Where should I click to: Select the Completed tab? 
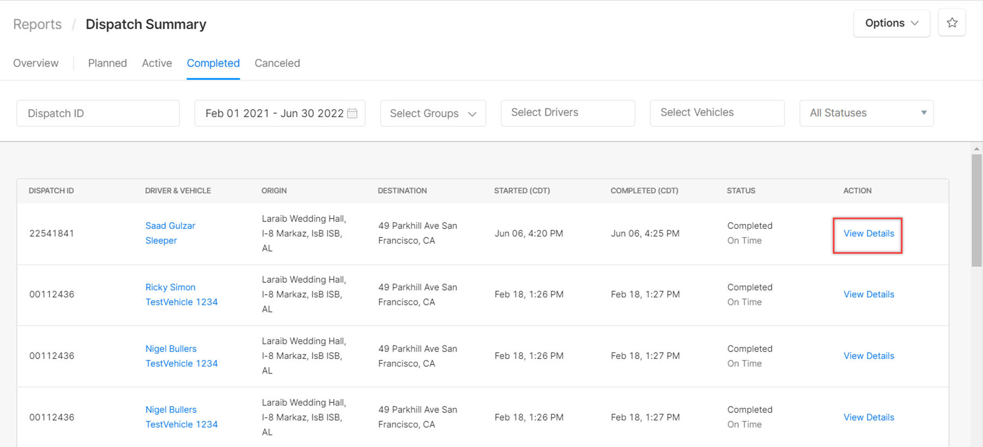coord(213,63)
